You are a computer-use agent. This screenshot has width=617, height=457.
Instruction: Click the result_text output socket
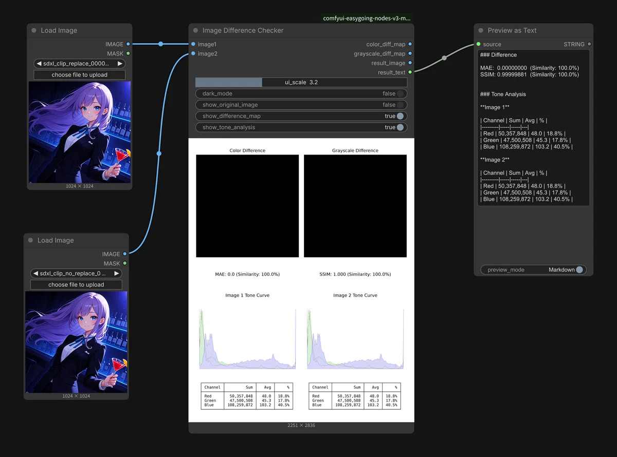tap(410, 72)
